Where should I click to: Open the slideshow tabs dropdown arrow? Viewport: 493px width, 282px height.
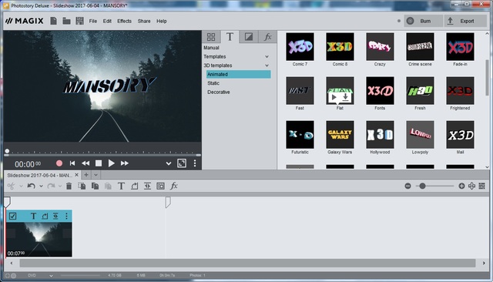[96, 175]
